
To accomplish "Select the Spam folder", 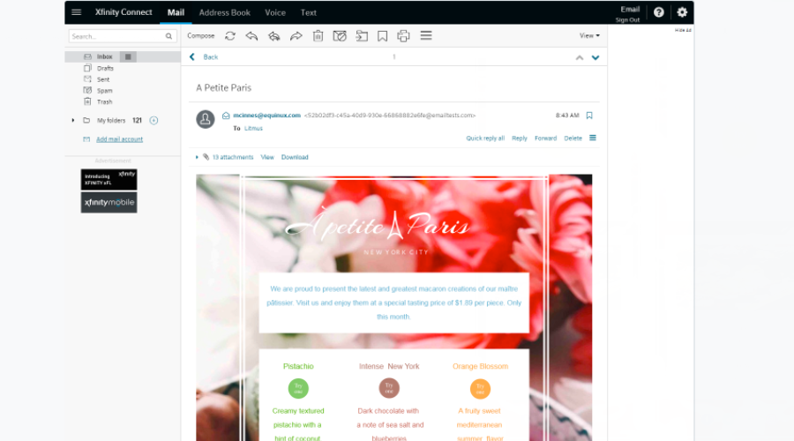I will [x=105, y=91].
